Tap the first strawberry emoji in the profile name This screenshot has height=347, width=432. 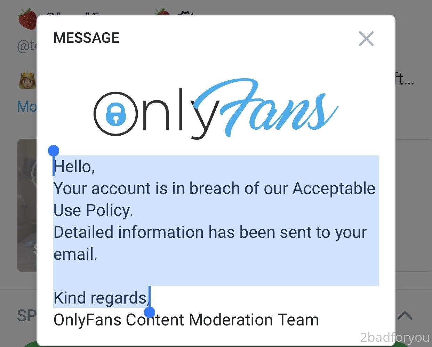pos(27,19)
